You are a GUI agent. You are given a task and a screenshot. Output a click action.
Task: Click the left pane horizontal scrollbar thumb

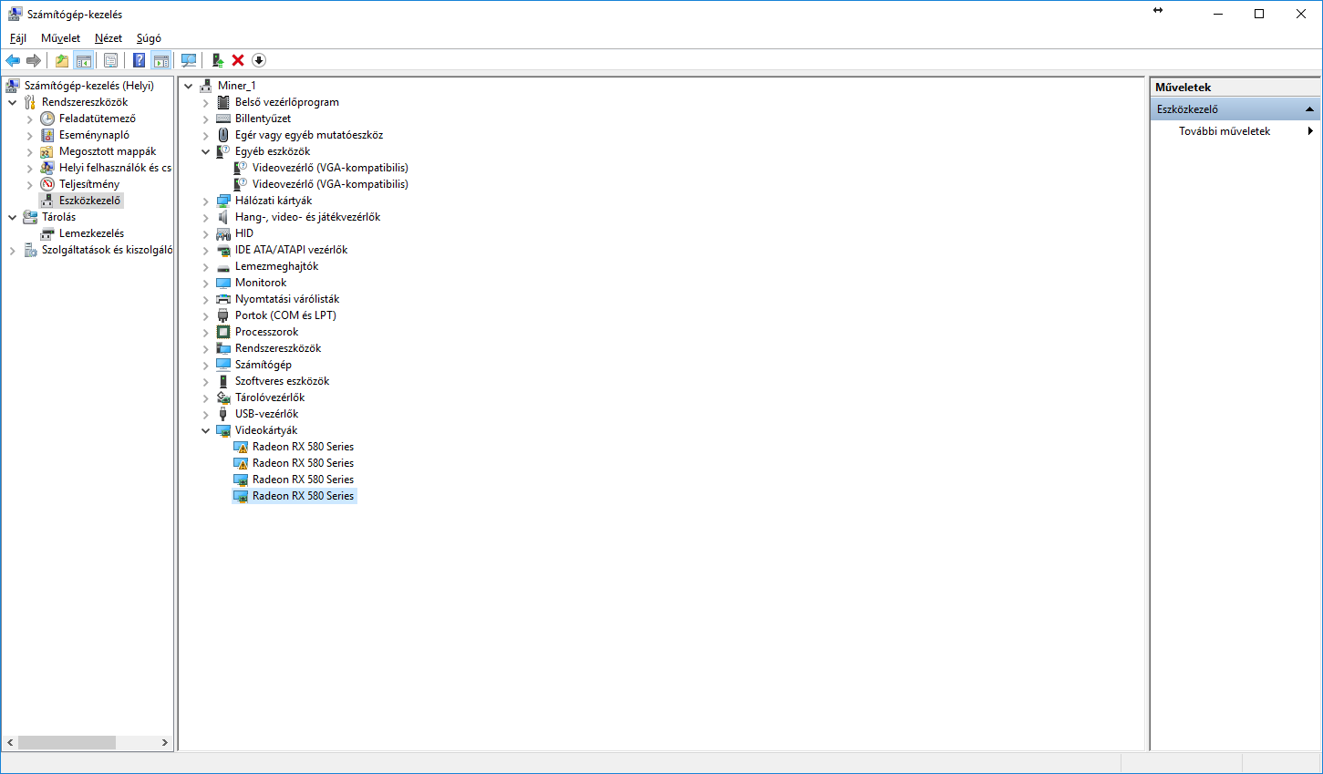pyautogui.click(x=67, y=742)
